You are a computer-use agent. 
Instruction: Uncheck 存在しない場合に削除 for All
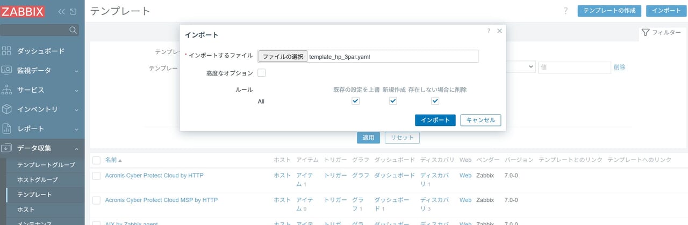tap(435, 101)
